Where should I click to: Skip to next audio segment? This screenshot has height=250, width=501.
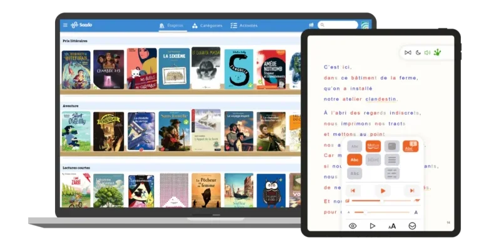[x=411, y=190]
